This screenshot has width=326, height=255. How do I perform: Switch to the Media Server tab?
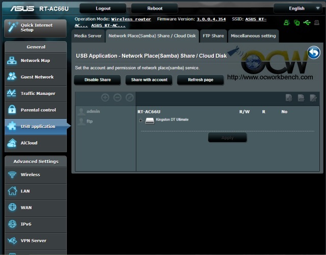tap(88, 36)
